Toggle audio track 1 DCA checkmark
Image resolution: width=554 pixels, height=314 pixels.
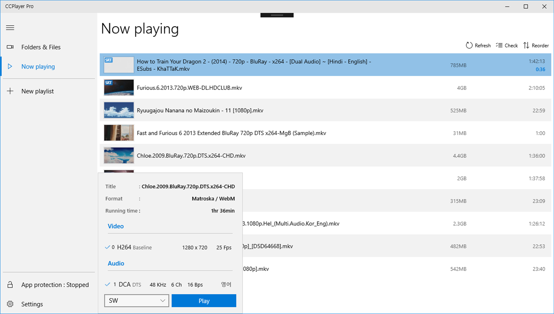click(107, 285)
